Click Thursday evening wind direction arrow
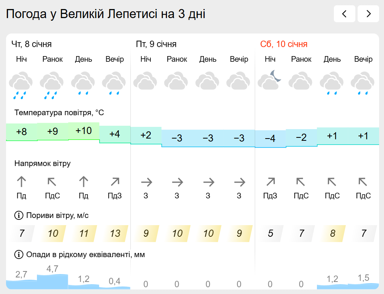Viewport: 384px width, 294px height. click(x=115, y=182)
